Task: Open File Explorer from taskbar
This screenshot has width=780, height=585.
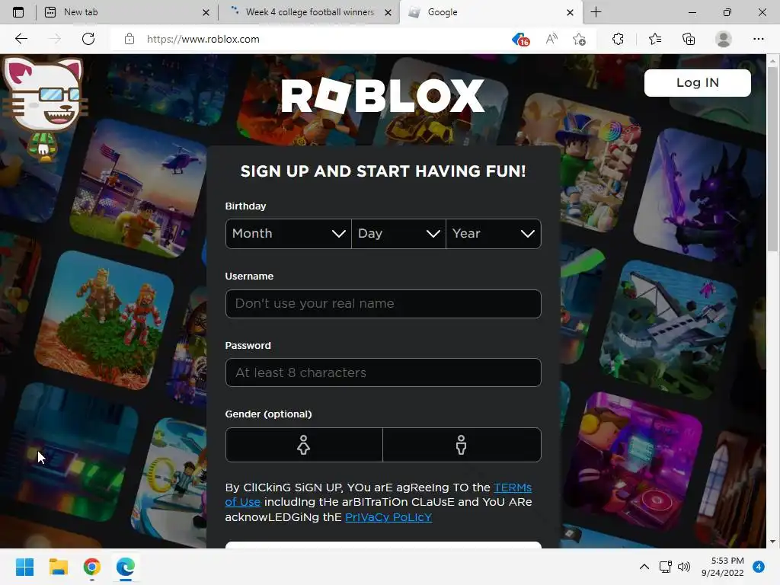Action: coord(58,567)
